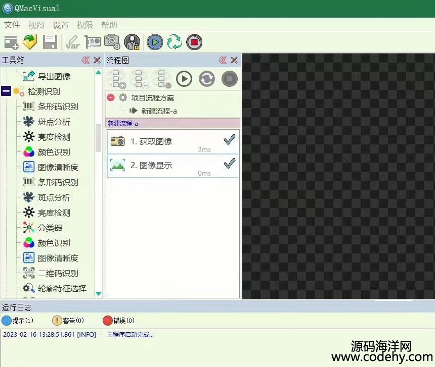
Task: Click toolbox scrollbar down arrow
Action: (x=98, y=293)
